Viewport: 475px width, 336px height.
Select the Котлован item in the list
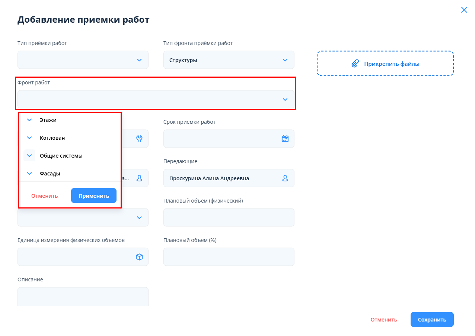(52, 138)
